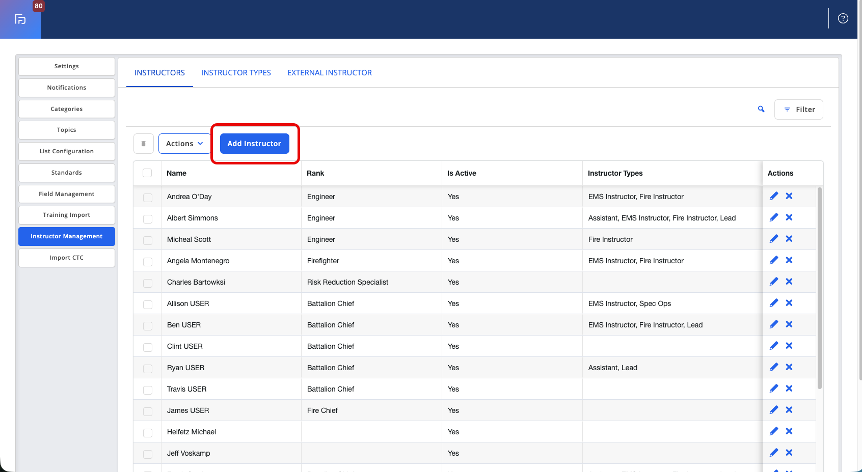The height and width of the screenshot is (472, 862).
Task: Remove Travis USER using X icon
Action: (789, 388)
